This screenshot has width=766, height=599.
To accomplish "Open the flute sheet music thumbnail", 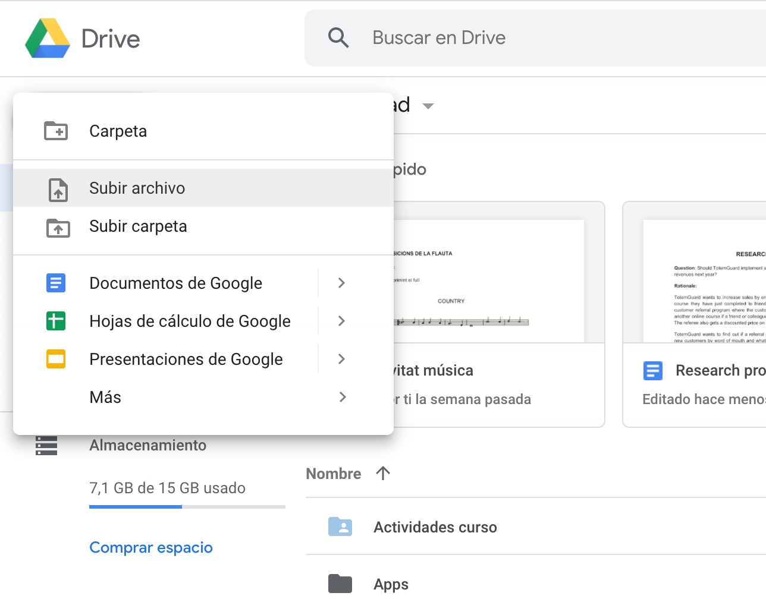I will click(488, 281).
